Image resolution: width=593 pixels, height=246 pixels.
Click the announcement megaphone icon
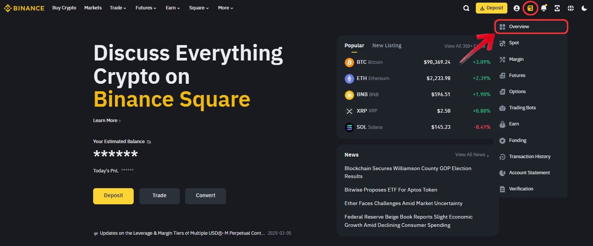(95, 234)
